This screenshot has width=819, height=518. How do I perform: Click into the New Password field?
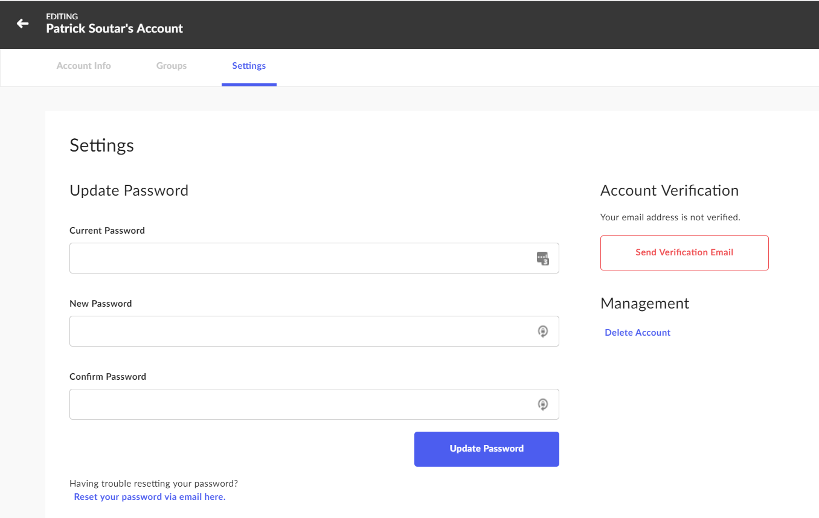click(x=314, y=331)
